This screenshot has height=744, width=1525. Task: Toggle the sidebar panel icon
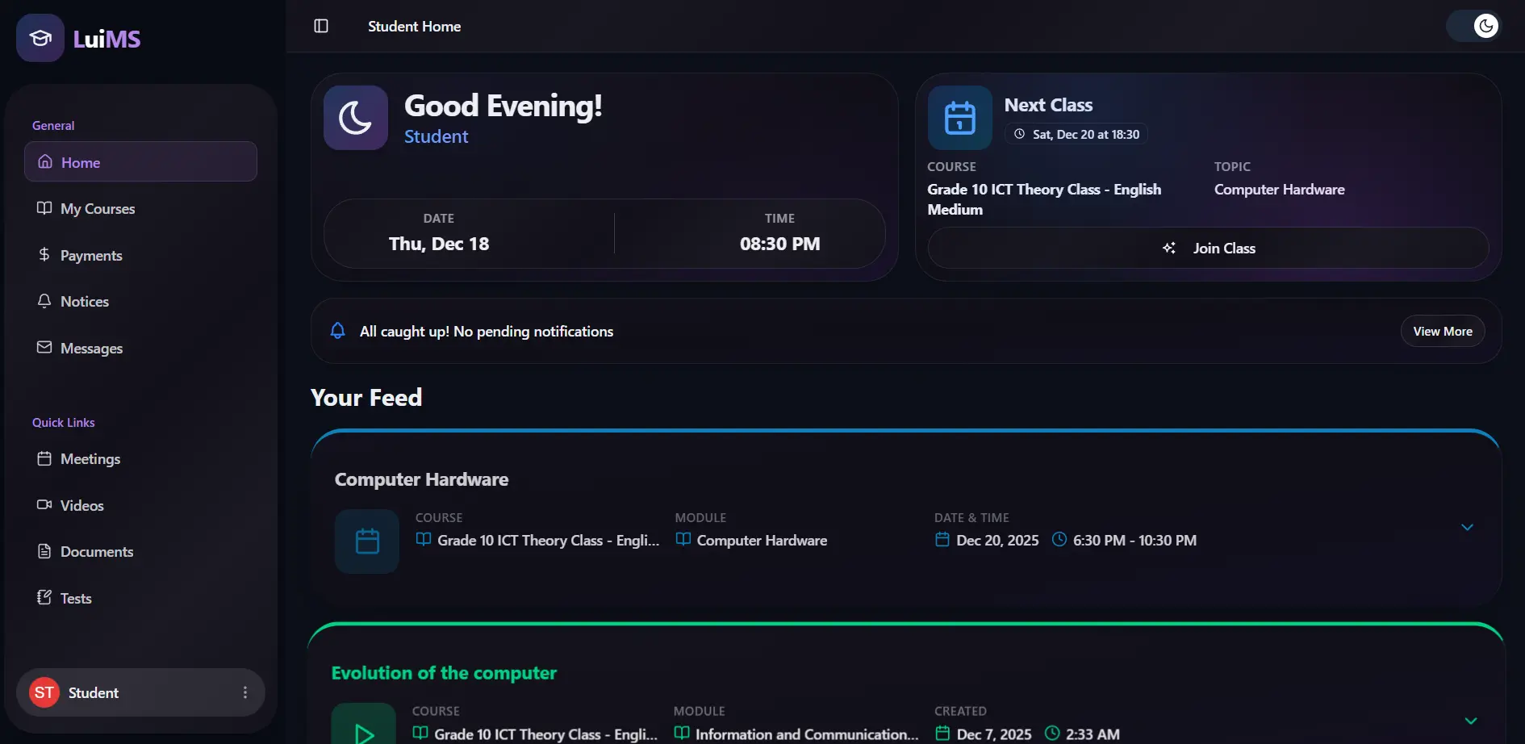(x=321, y=26)
